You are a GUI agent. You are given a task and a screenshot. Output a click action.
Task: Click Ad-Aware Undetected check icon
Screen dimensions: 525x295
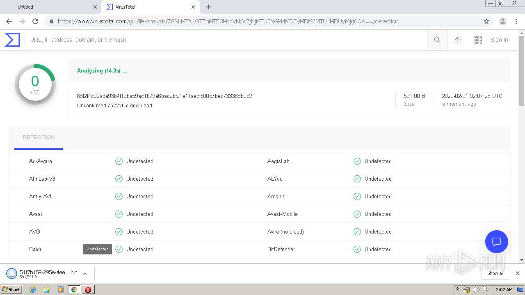tap(119, 161)
